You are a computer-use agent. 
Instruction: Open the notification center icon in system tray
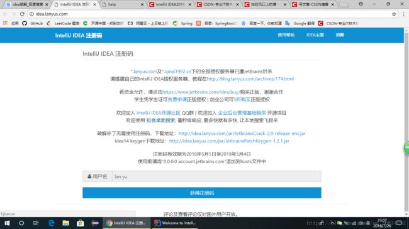pos(400,223)
